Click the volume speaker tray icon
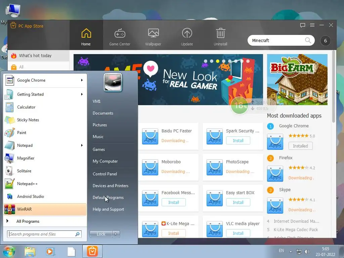 pos(307,251)
